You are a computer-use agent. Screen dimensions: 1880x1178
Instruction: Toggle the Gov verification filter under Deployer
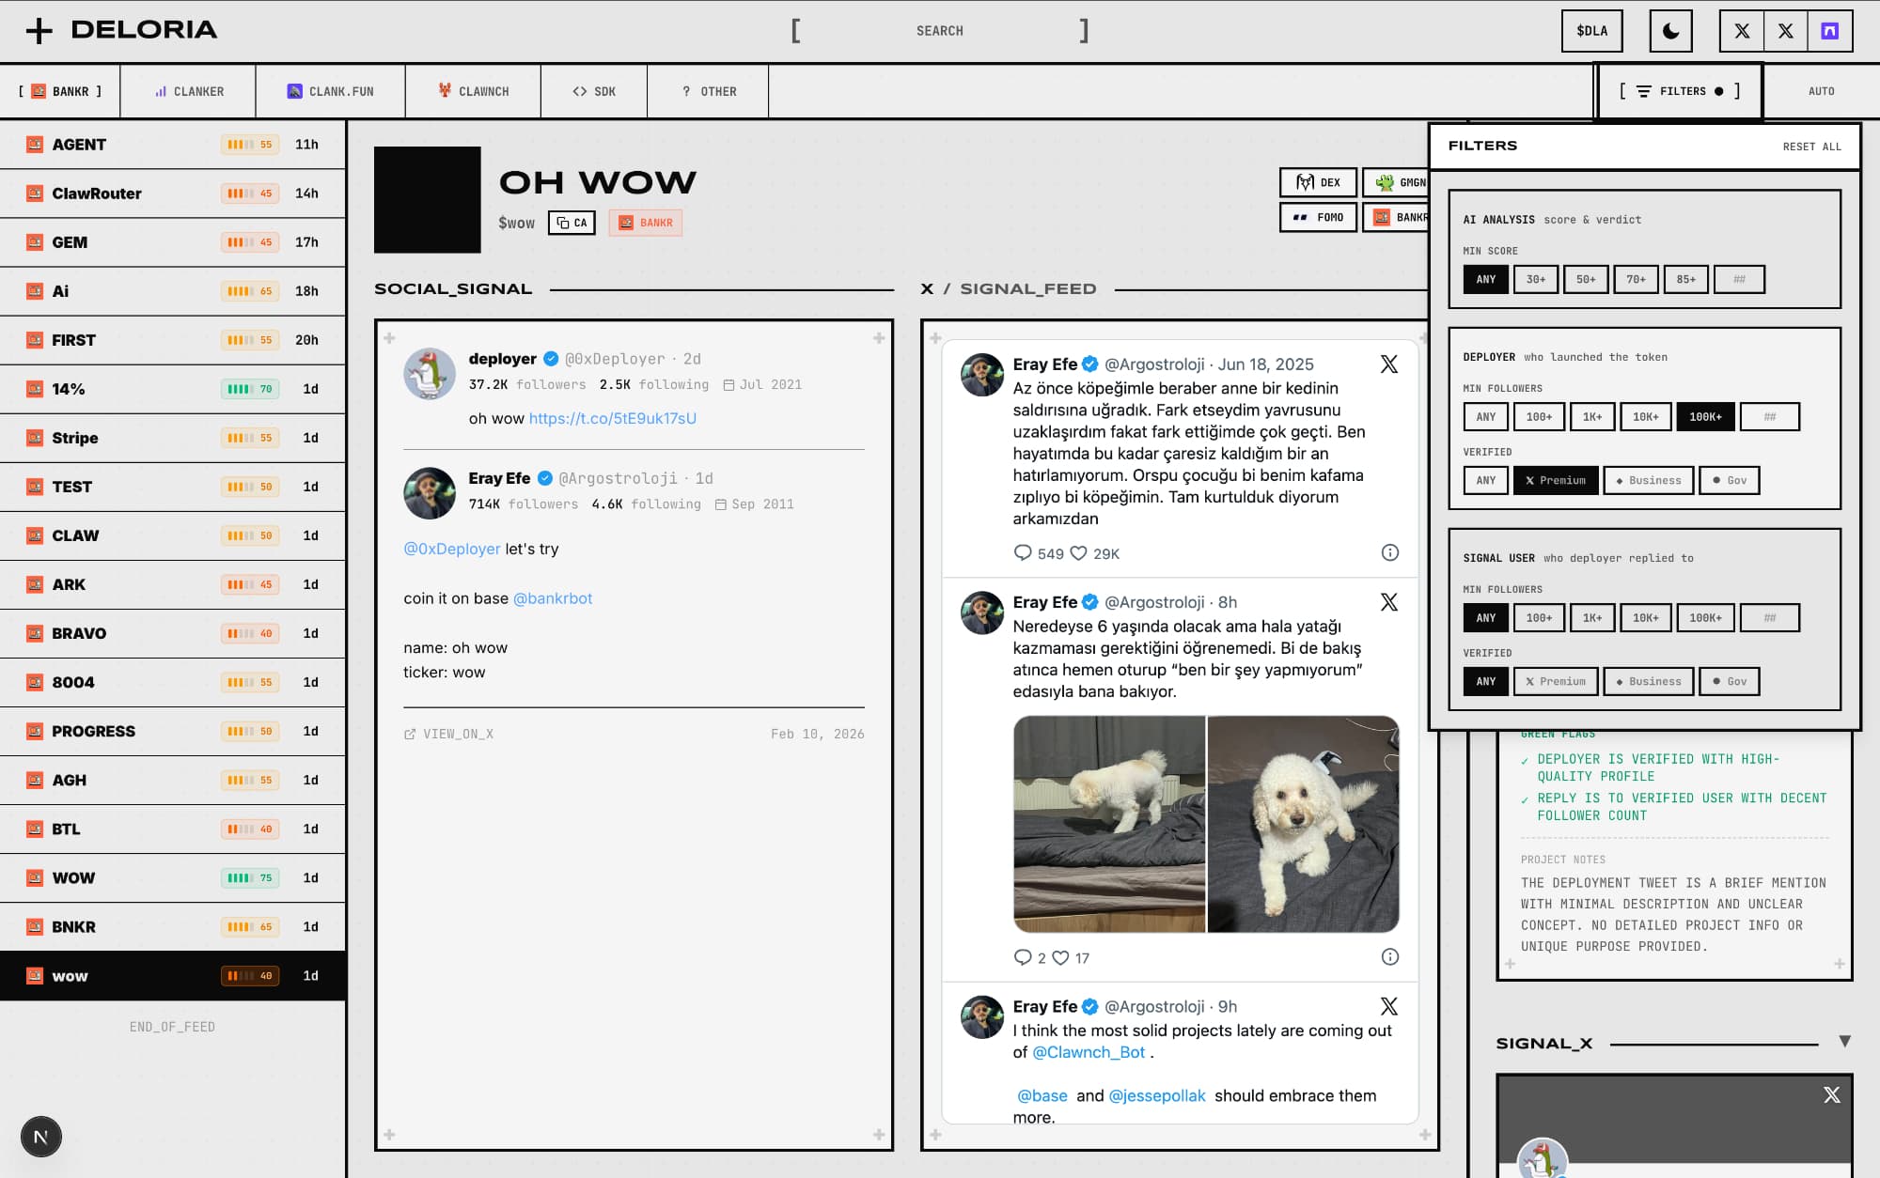1729,480
